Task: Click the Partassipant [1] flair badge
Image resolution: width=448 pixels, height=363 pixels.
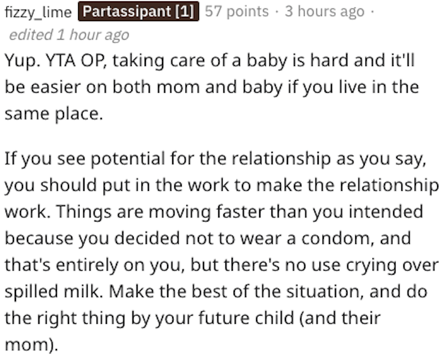Action: tap(139, 12)
